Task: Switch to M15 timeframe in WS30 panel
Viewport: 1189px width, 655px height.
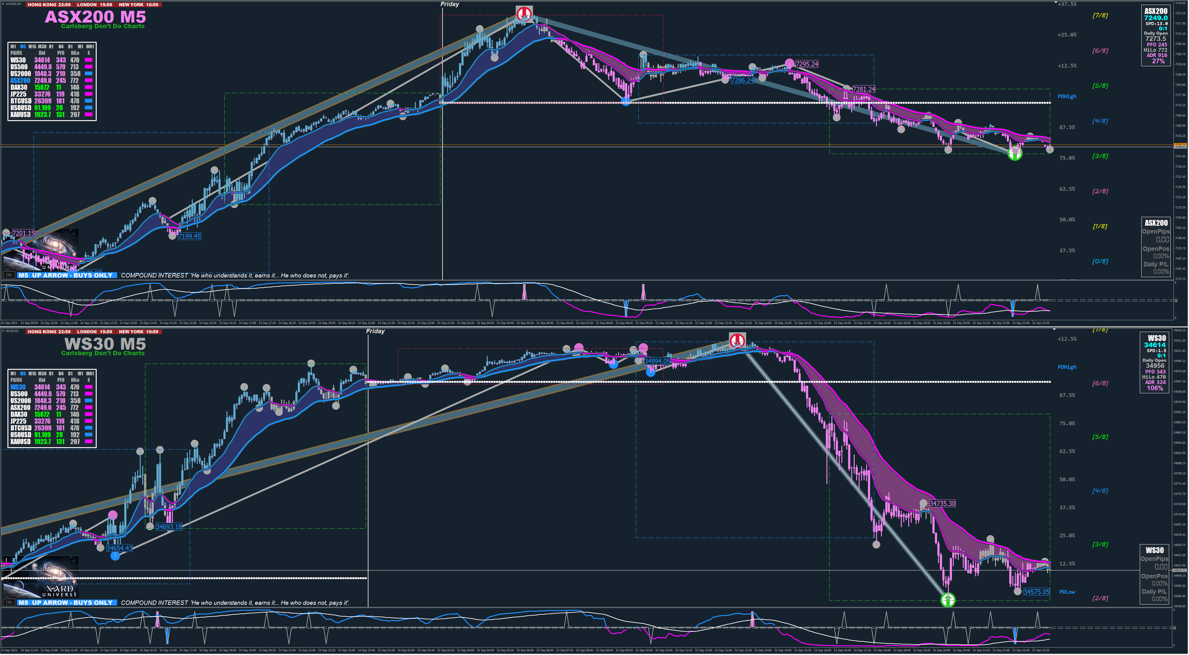Action: 32,373
